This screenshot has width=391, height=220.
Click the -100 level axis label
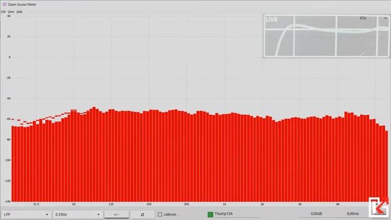point(8,160)
